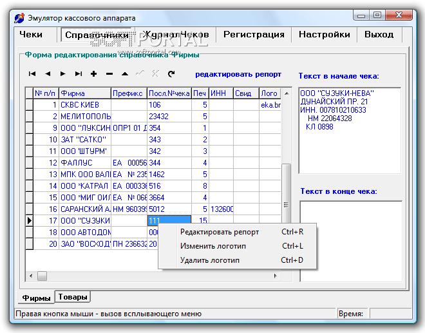Click the редактировать репорт link
This screenshot has height=333, width=425.
(238, 74)
